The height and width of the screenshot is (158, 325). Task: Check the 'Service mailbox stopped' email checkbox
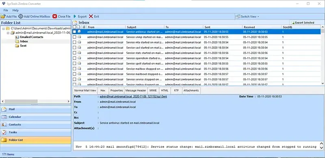click(x=74, y=69)
